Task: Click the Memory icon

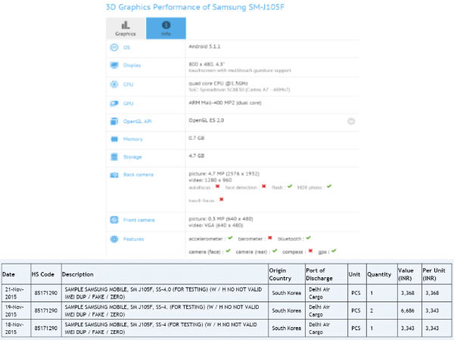Action: (114, 139)
